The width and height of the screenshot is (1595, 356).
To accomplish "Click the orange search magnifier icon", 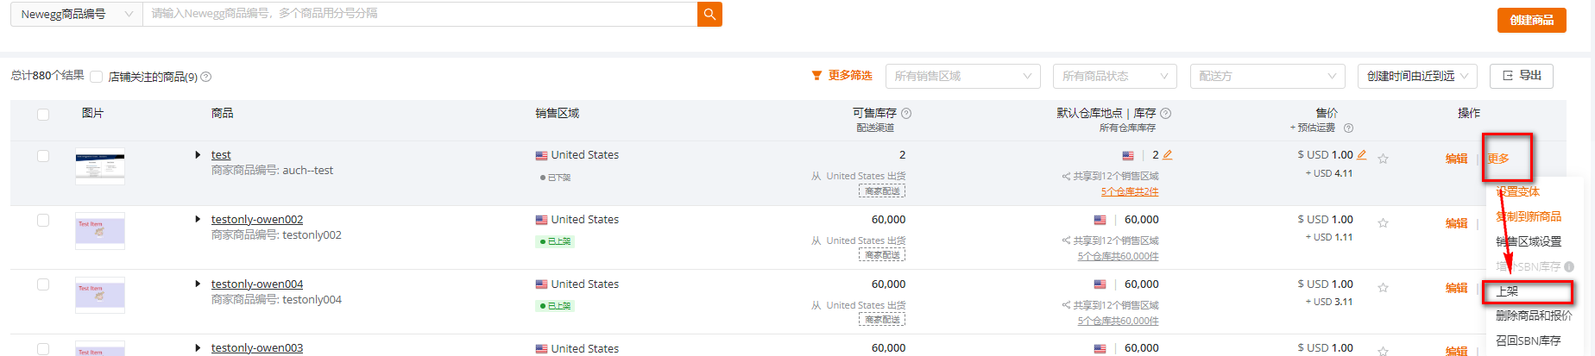I will tap(709, 14).
